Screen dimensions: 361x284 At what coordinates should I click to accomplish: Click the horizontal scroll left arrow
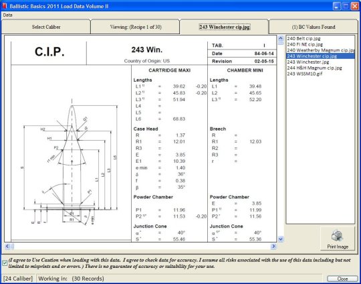[x=7, y=246]
